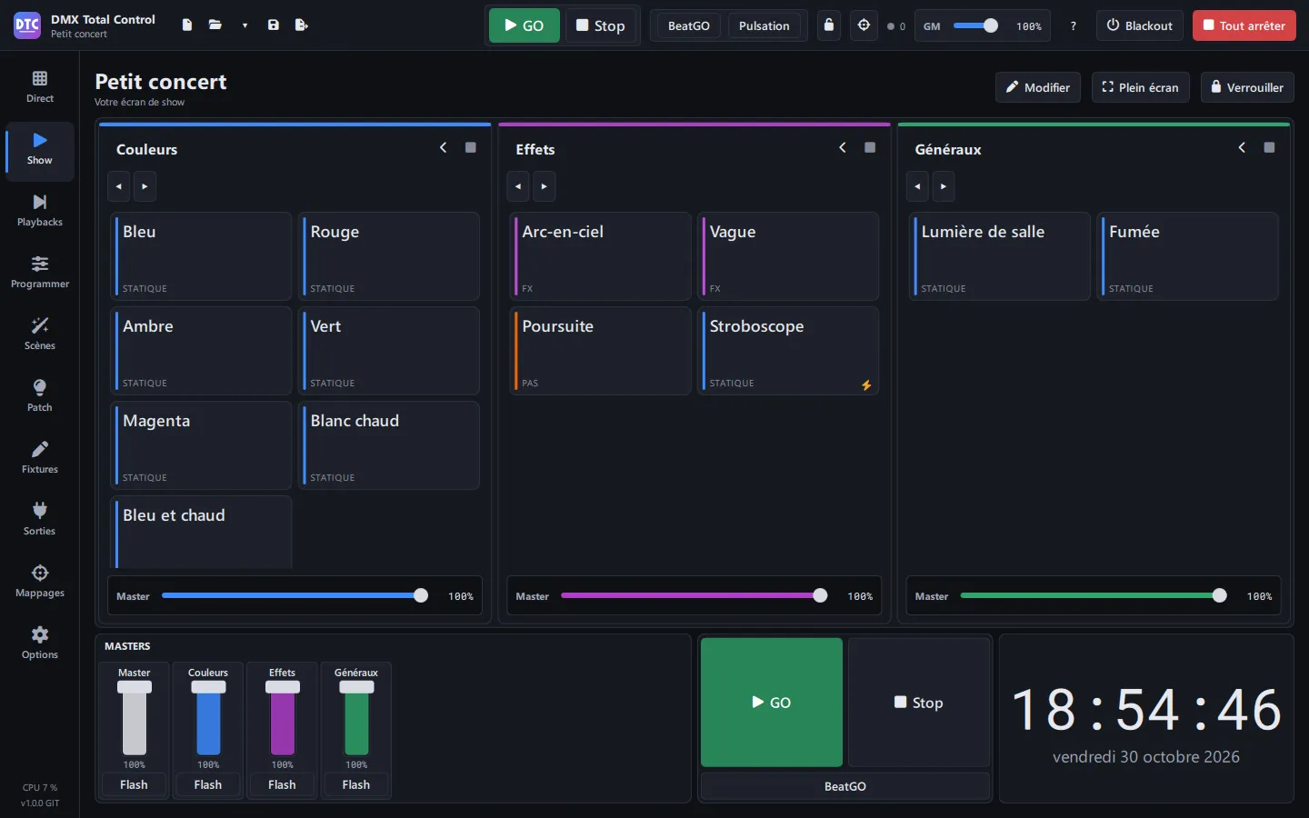Viewport: 1309px width, 818px height.
Task: Collapse the Généraux panel chevron
Action: pos(1242,147)
